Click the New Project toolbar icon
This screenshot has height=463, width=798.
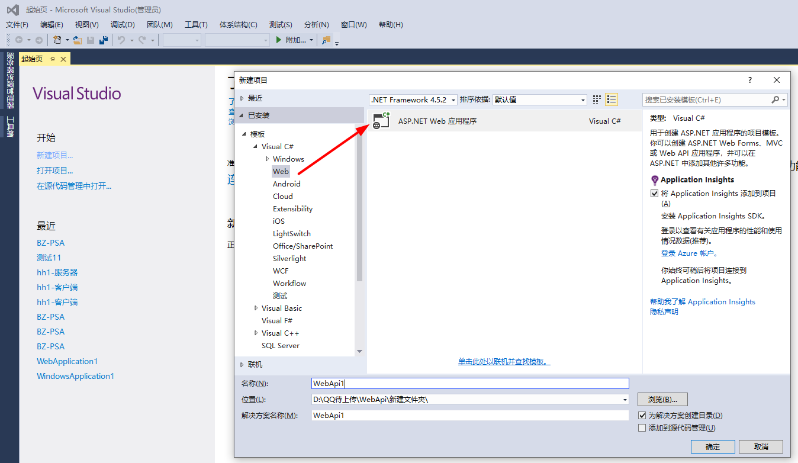tap(57, 40)
